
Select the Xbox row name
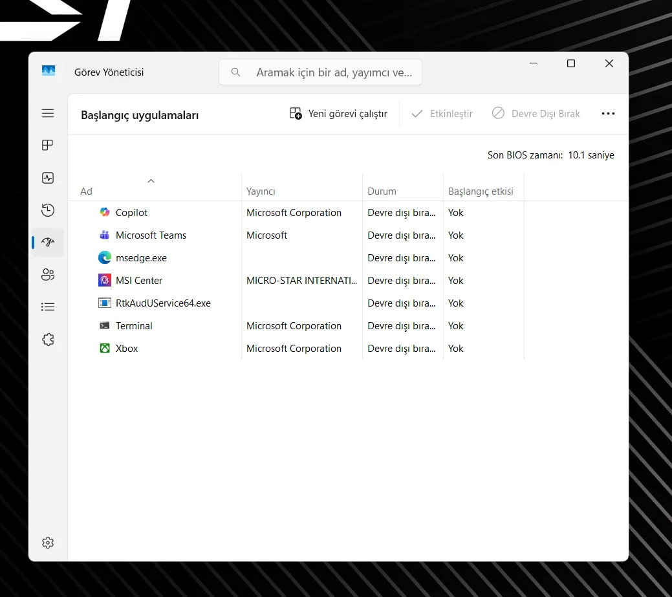pyautogui.click(x=127, y=349)
